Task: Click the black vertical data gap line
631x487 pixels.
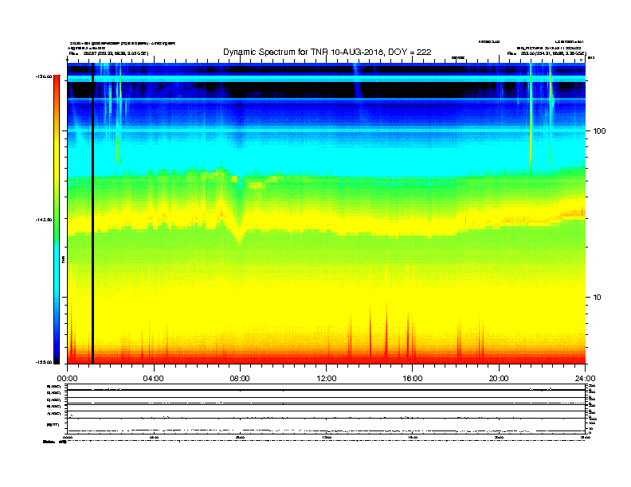Action: 92,213
